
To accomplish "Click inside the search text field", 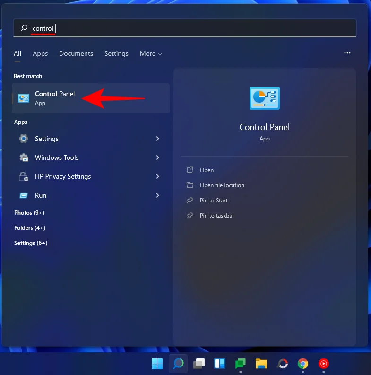I will pos(184,28).
